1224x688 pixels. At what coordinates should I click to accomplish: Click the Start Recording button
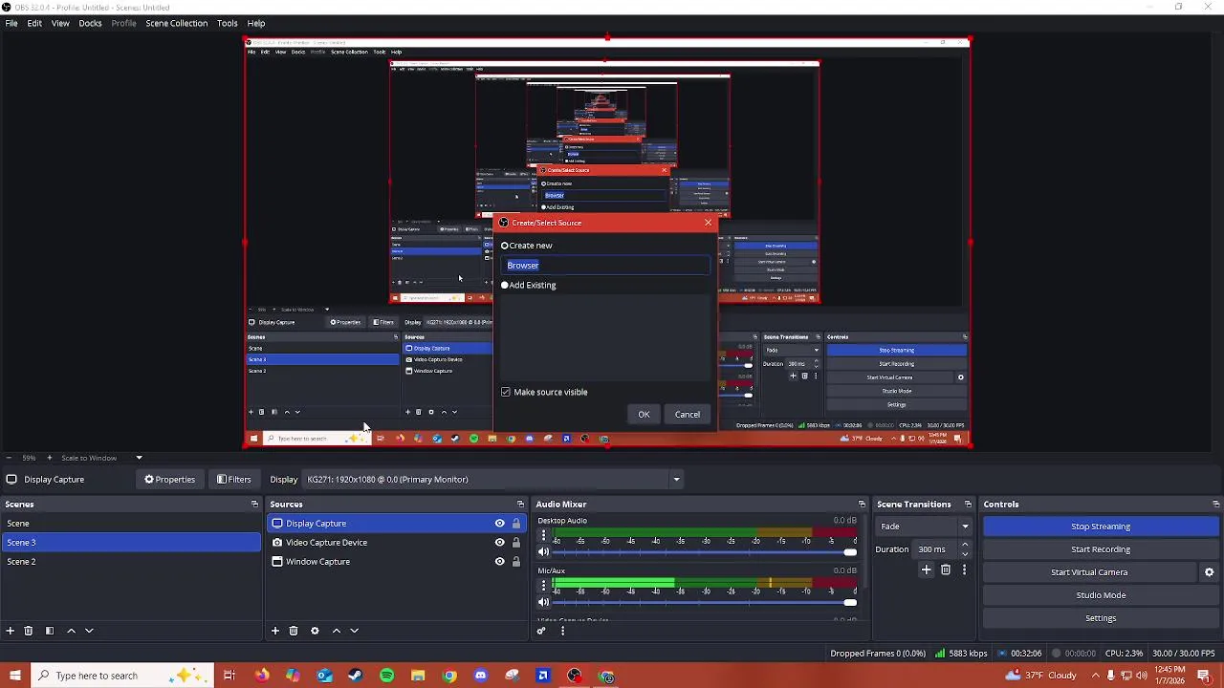tap(1101, 549)
